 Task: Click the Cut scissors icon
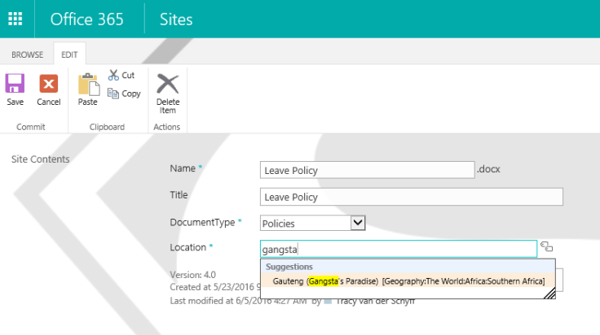pos(114,75)
